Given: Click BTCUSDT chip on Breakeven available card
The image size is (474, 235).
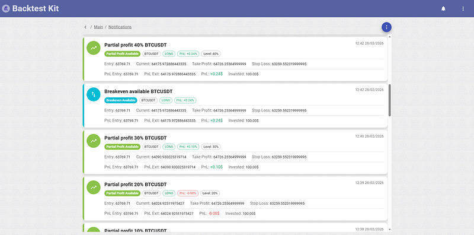Looking at the screenshot, I should (x=148, y=100).
